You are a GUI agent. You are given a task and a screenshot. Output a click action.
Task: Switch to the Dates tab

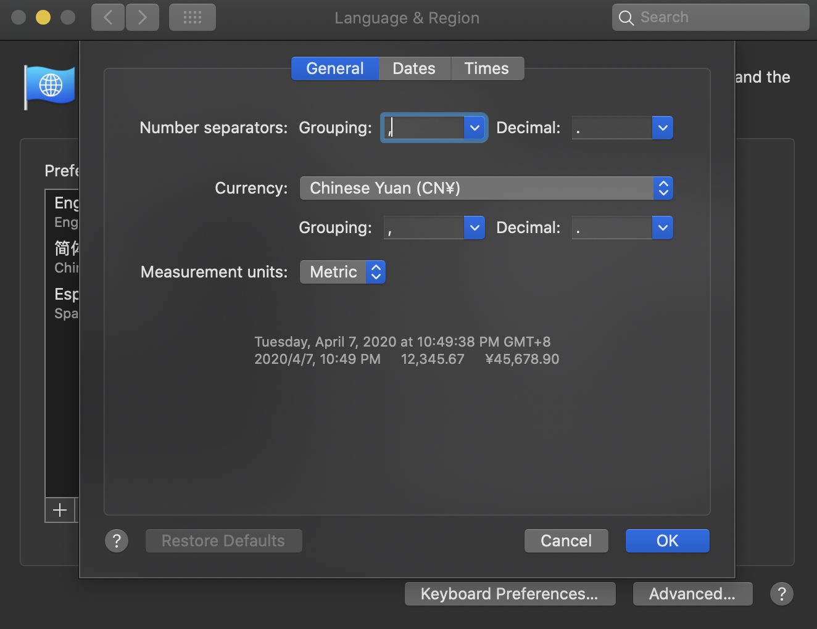click(414, 68)
